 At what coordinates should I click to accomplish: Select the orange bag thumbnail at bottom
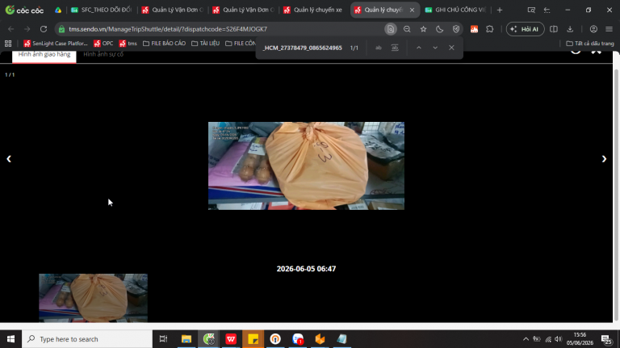point(94,298)
